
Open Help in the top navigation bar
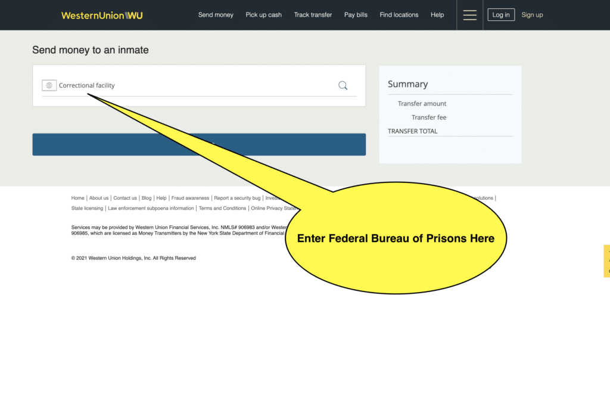[437, 15]
